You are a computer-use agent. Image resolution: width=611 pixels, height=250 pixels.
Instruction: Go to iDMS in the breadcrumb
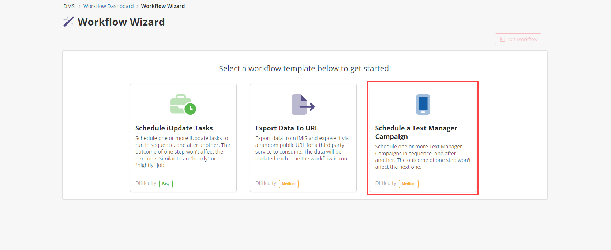pos(68,6)
